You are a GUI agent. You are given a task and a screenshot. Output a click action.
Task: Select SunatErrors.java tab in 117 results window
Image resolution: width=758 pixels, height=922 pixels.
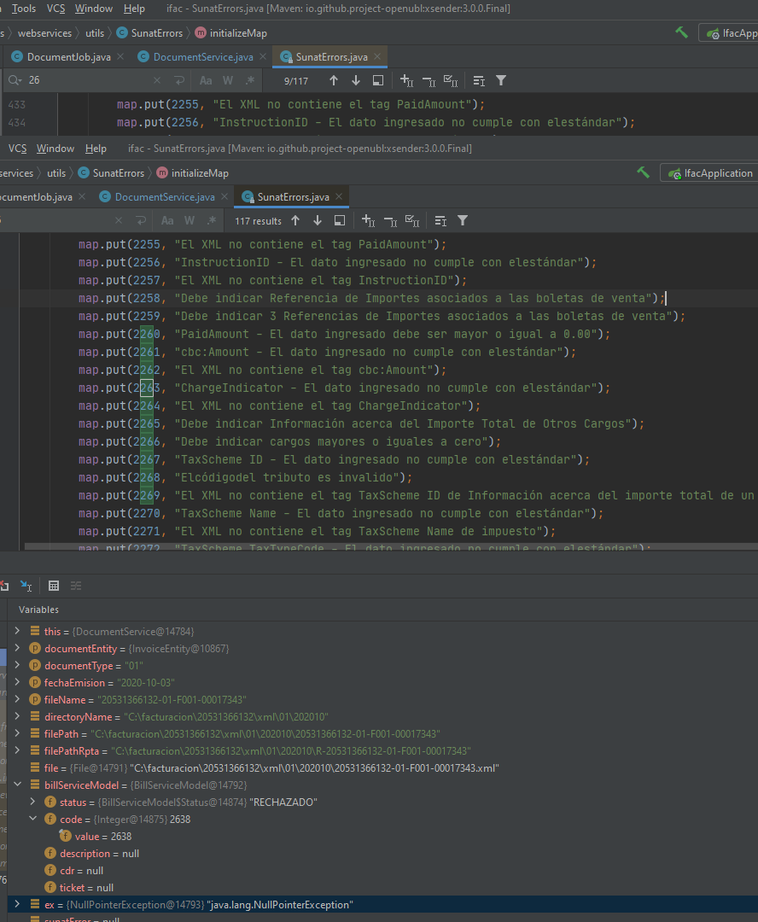pos(292,197)
